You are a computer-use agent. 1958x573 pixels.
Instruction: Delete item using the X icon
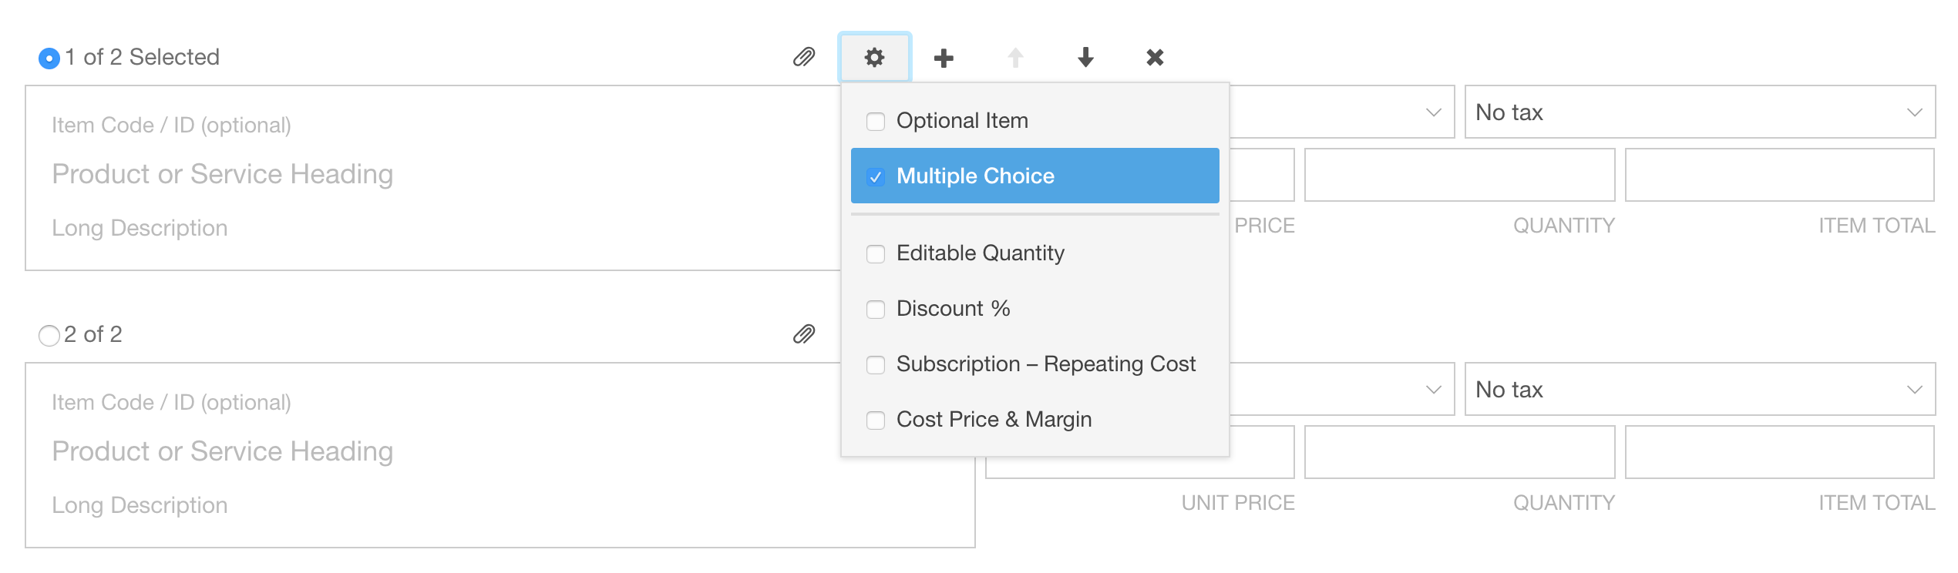[x=1155, y=57]
